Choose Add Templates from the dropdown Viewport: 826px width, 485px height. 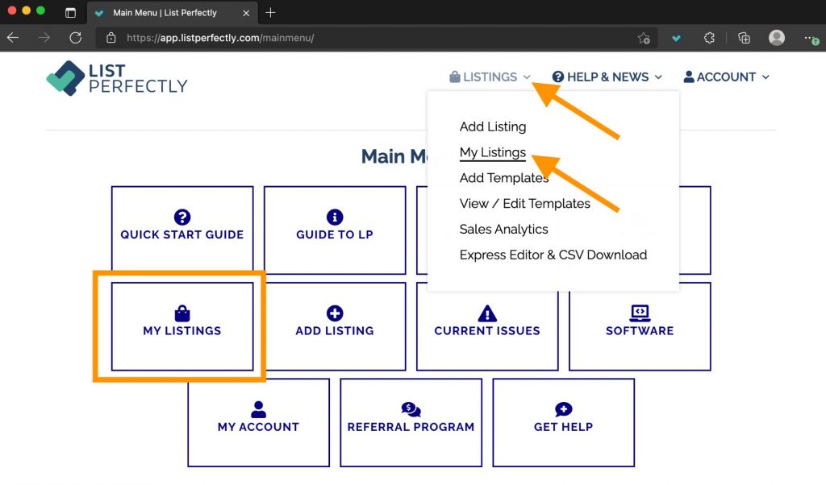pyautogui.click(x=504, y=178)
